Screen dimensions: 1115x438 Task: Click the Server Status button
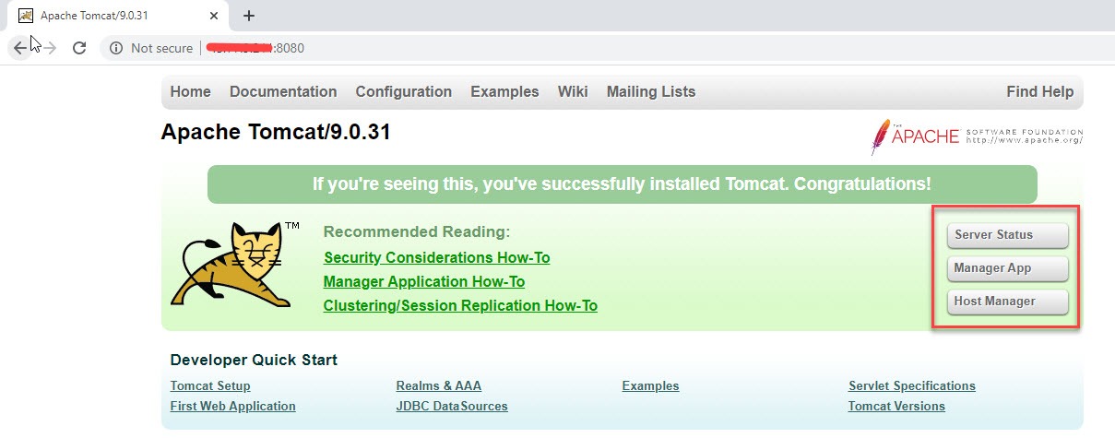point(1007,235)
